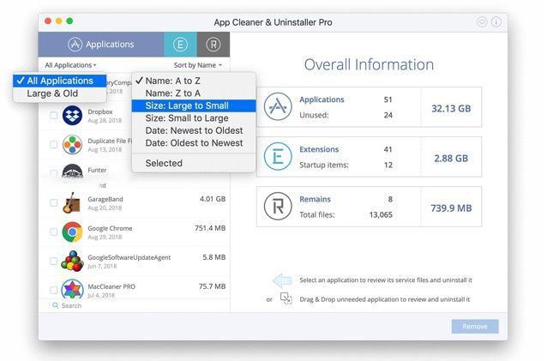The width and height of the screenshot is (553, 361).
Task: Switch to the Extensions (E) tab
Action: point(180,45)
